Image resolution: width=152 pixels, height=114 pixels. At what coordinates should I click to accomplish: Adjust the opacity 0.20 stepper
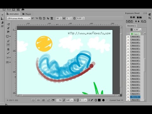point(84,18)
